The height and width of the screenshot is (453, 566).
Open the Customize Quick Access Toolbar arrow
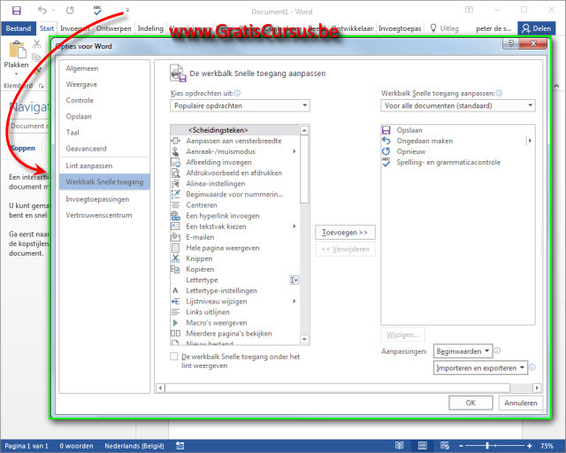(x=127, y=10)
